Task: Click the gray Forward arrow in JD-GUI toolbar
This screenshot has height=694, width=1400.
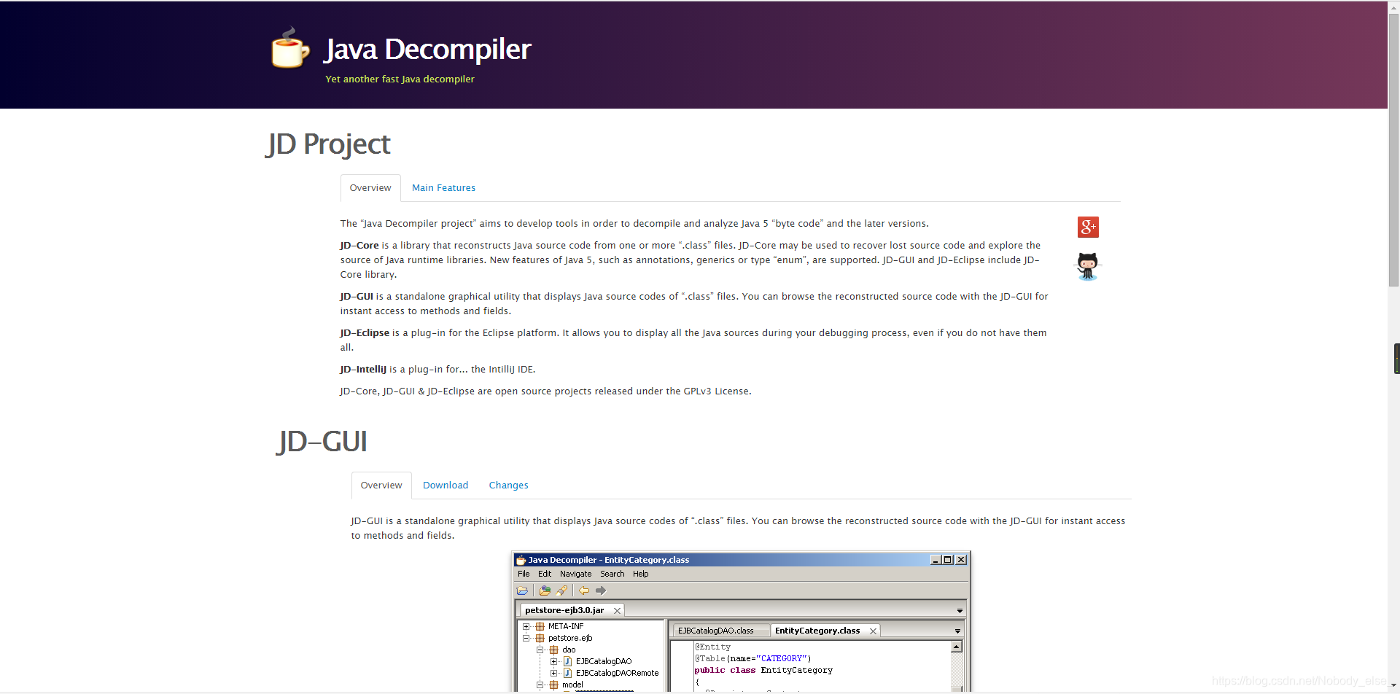Action: (601, 590)
